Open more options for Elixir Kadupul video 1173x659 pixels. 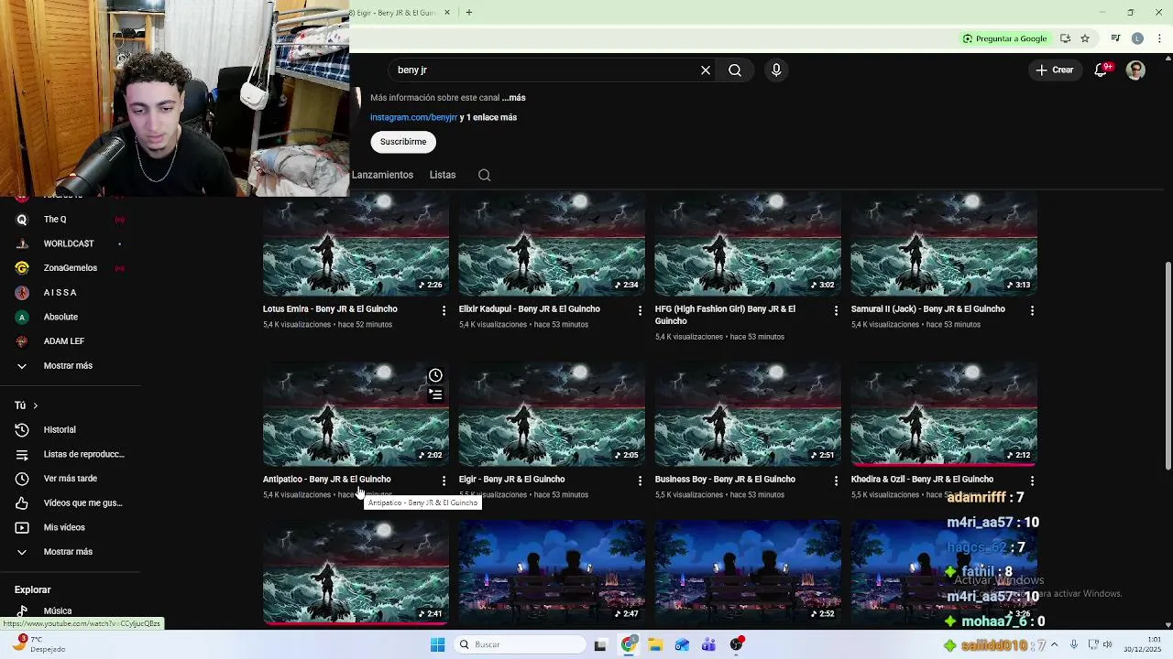640,311
